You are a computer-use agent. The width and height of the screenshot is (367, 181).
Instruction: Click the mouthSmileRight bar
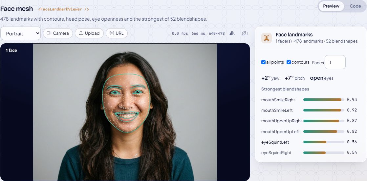coord(324,100)
